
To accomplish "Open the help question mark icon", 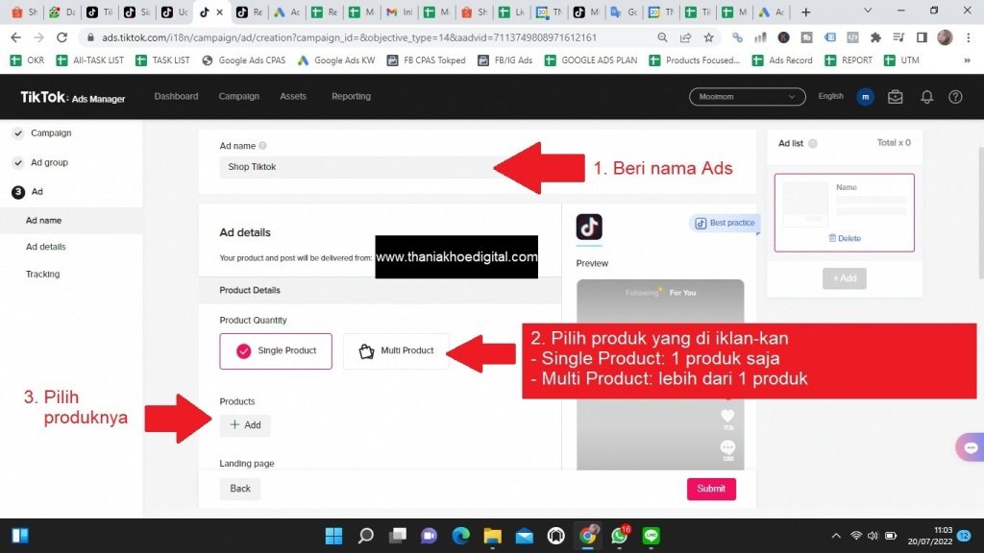I will (955, 97).
